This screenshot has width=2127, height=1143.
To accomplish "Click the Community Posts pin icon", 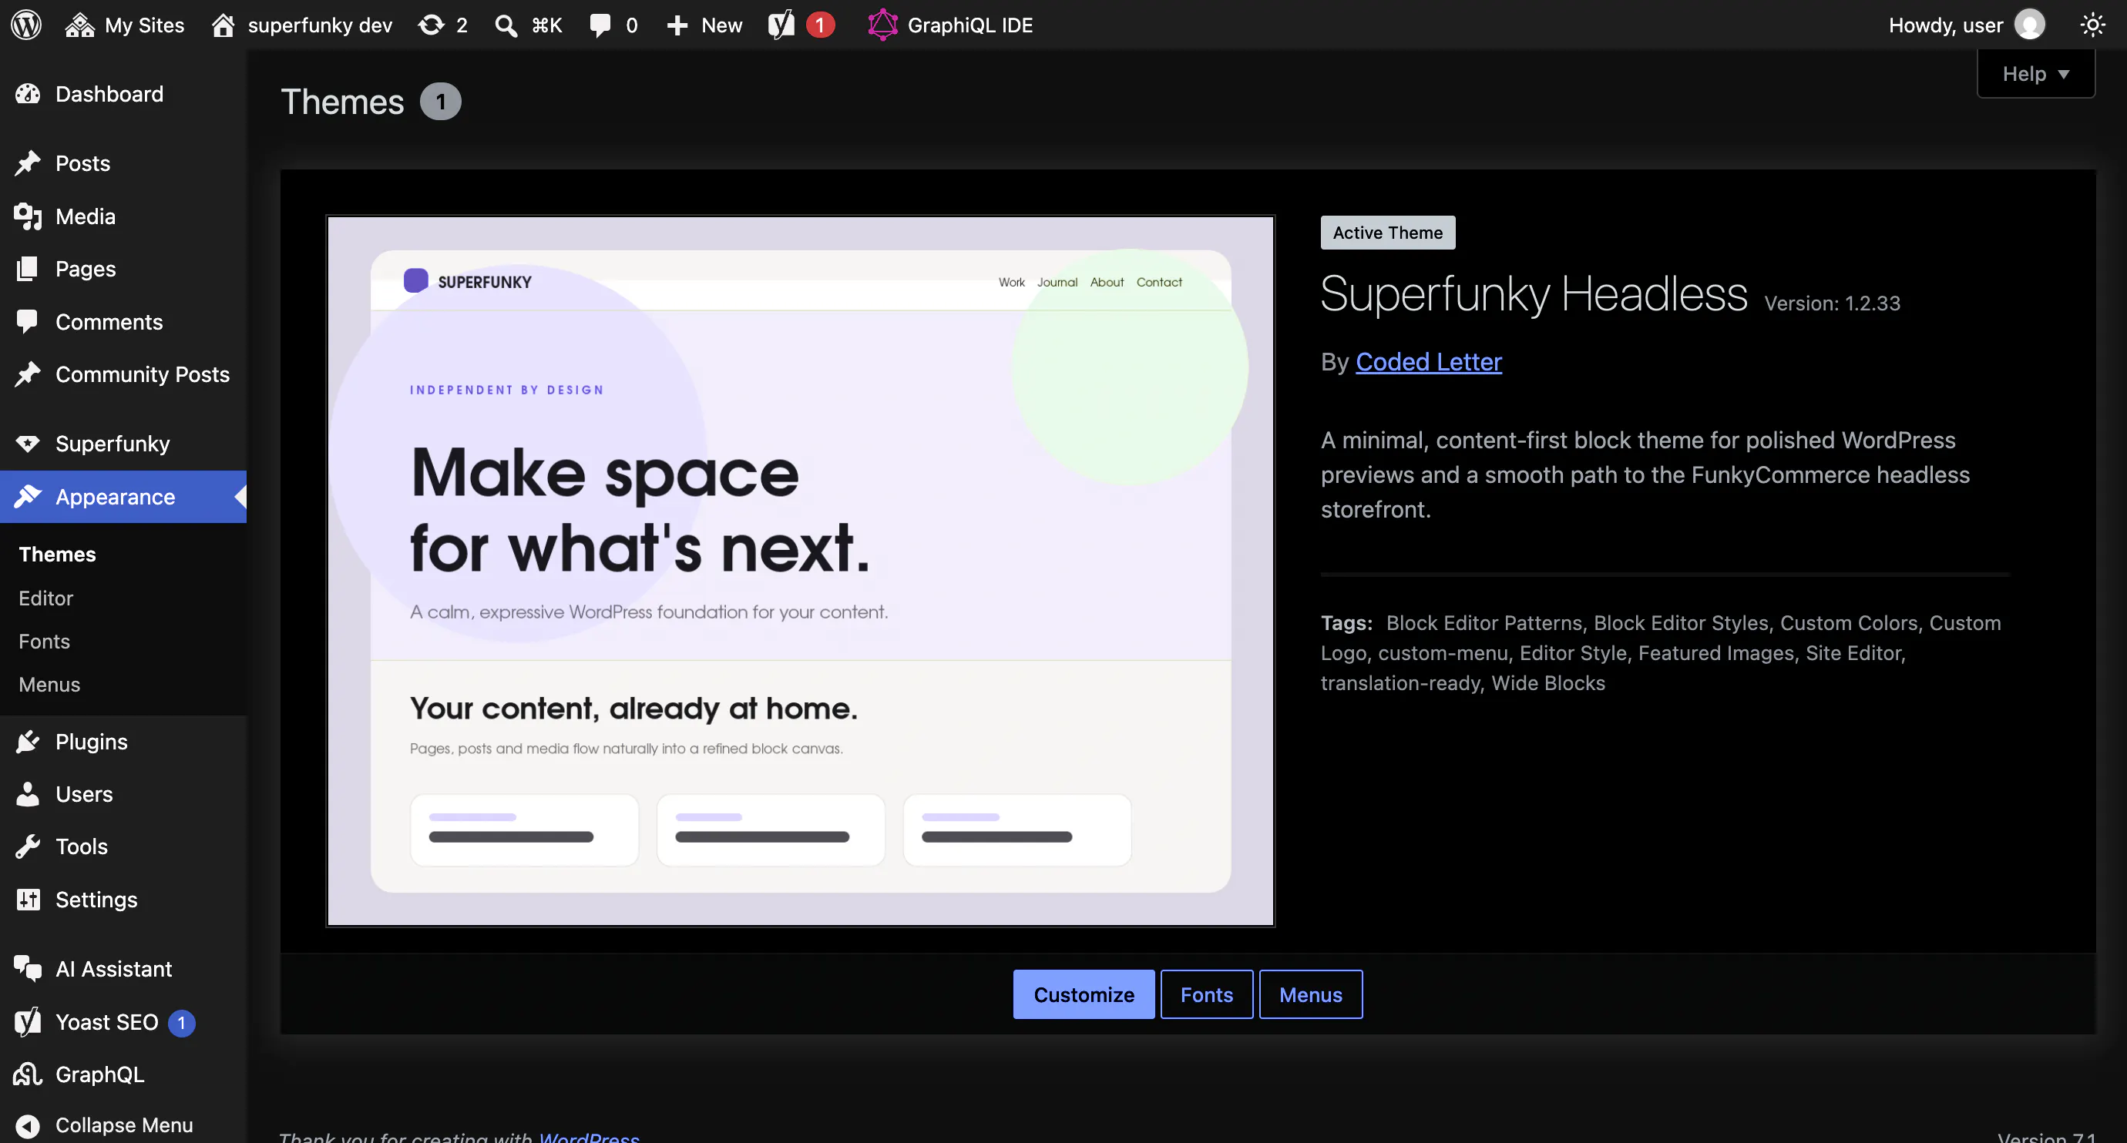I will point(28,374).
